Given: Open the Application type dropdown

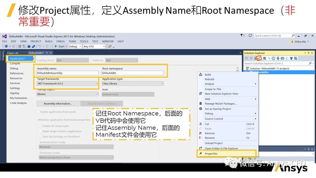Looking at the screenshot, I should (133, 83).
